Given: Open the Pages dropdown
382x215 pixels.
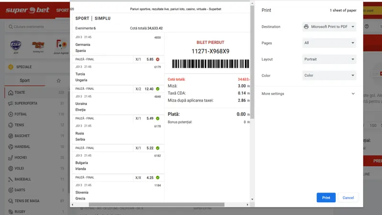Looking at the screenshot, I should coord(329,43).
